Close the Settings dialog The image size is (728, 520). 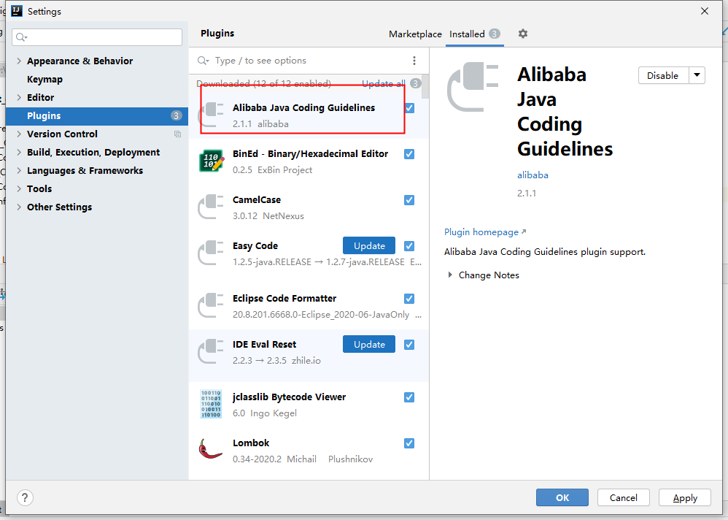(x=705, y=11)
